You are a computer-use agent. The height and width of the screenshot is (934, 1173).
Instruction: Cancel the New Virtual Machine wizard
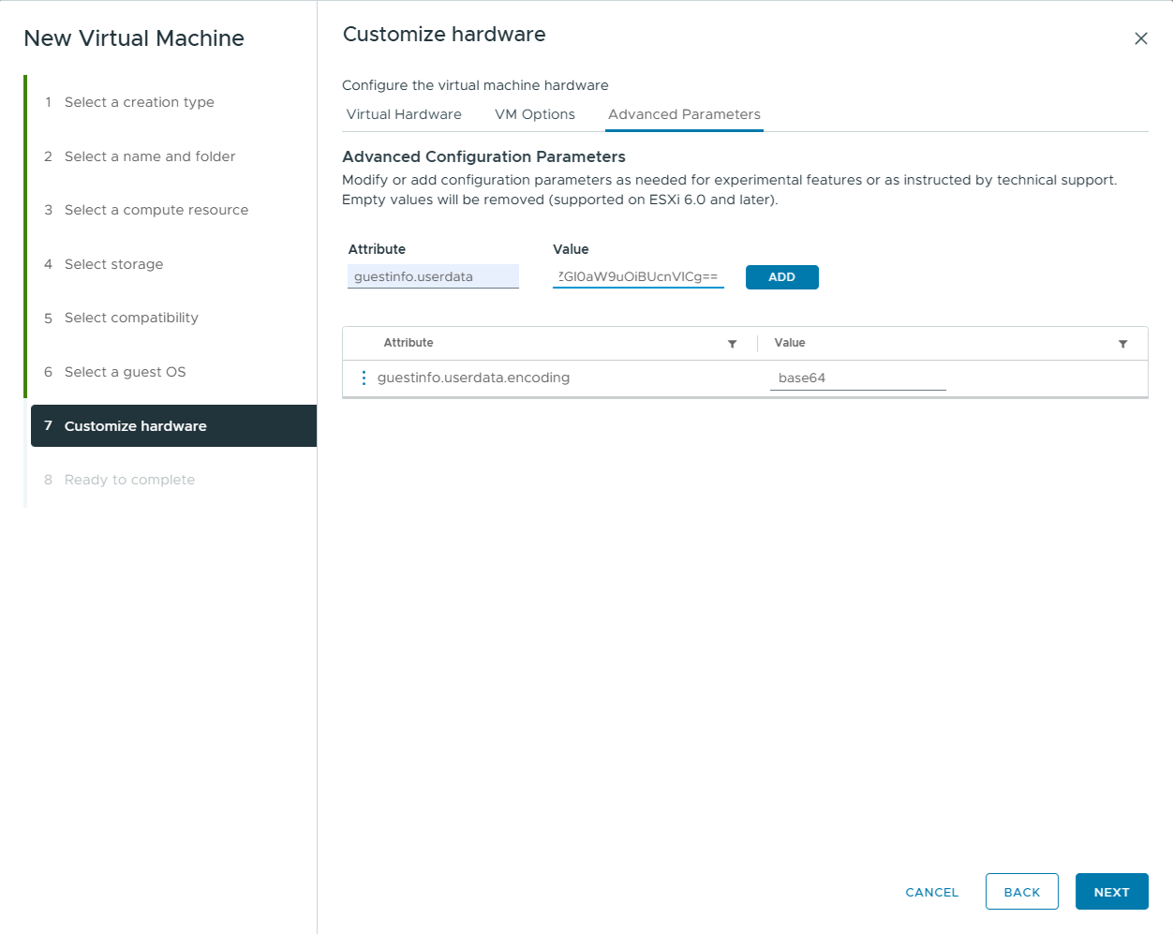click(930, 891)
